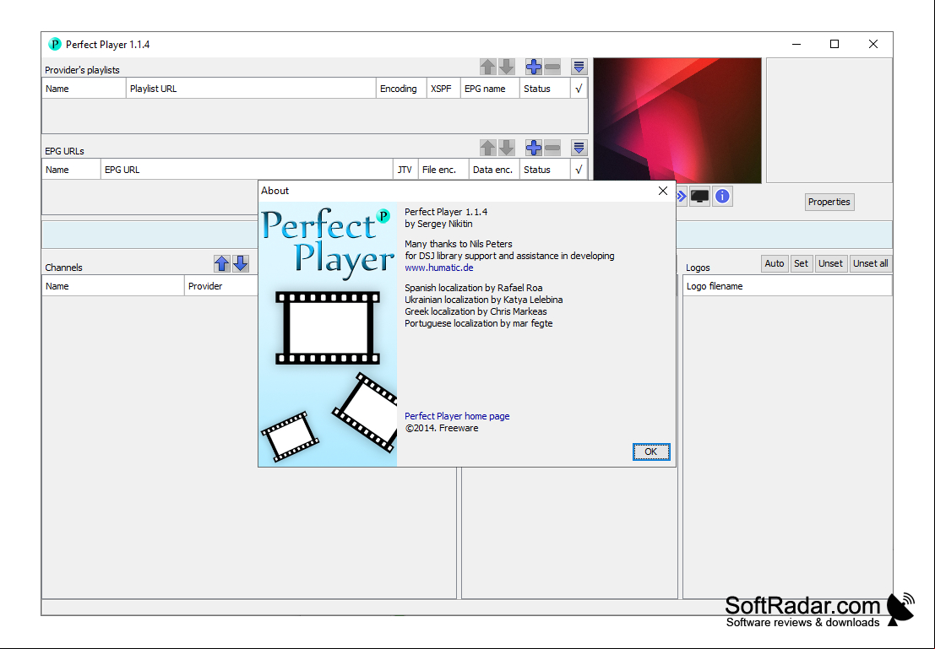935x649 pixels.
Task: Move EPG URL entry down arrow
Action: point(506,148)
